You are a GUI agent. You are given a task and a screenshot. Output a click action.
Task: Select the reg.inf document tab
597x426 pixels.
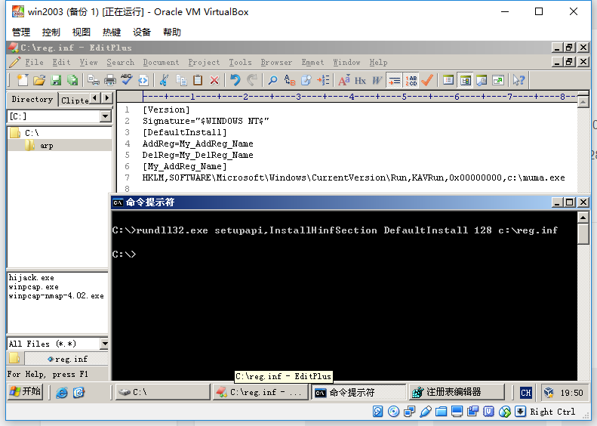coord(66,359)
